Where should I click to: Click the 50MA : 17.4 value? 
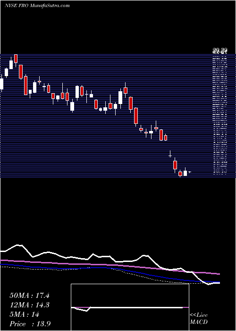coord(29,296)
